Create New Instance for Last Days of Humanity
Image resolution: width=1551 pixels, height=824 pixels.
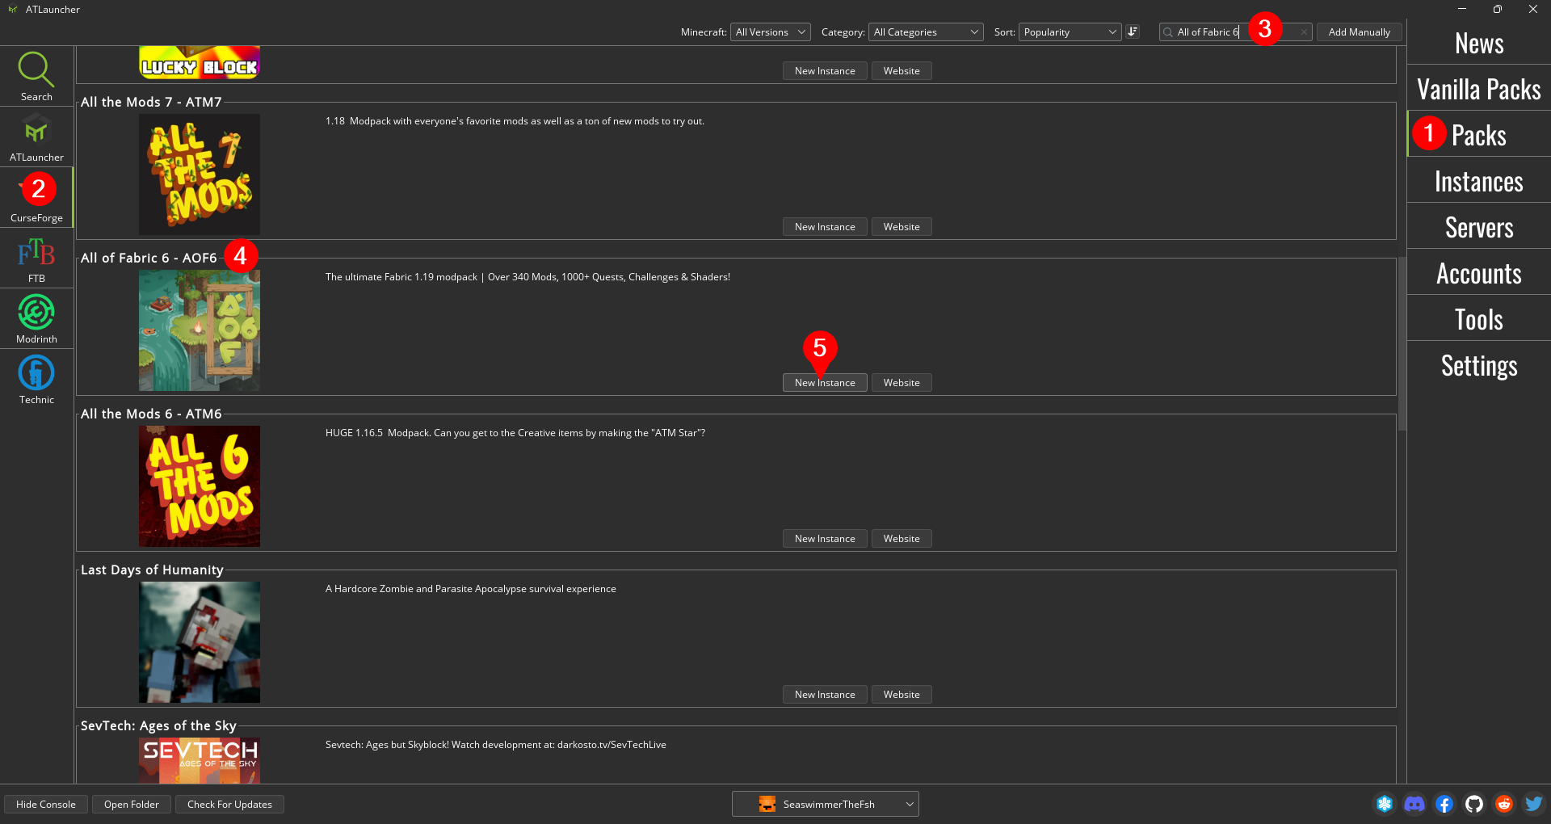pos(825,695)
